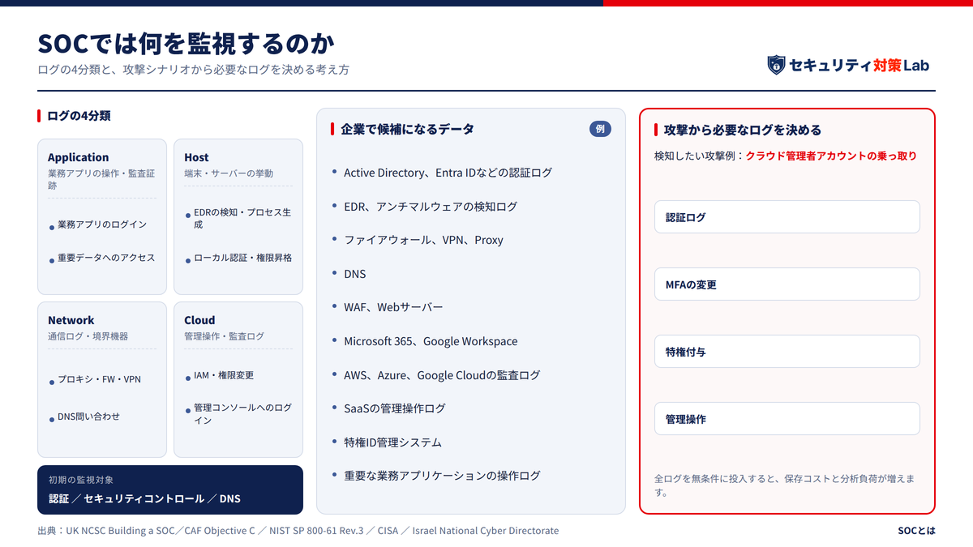
Task: Select the Network card heading
Action: (71, 320)
